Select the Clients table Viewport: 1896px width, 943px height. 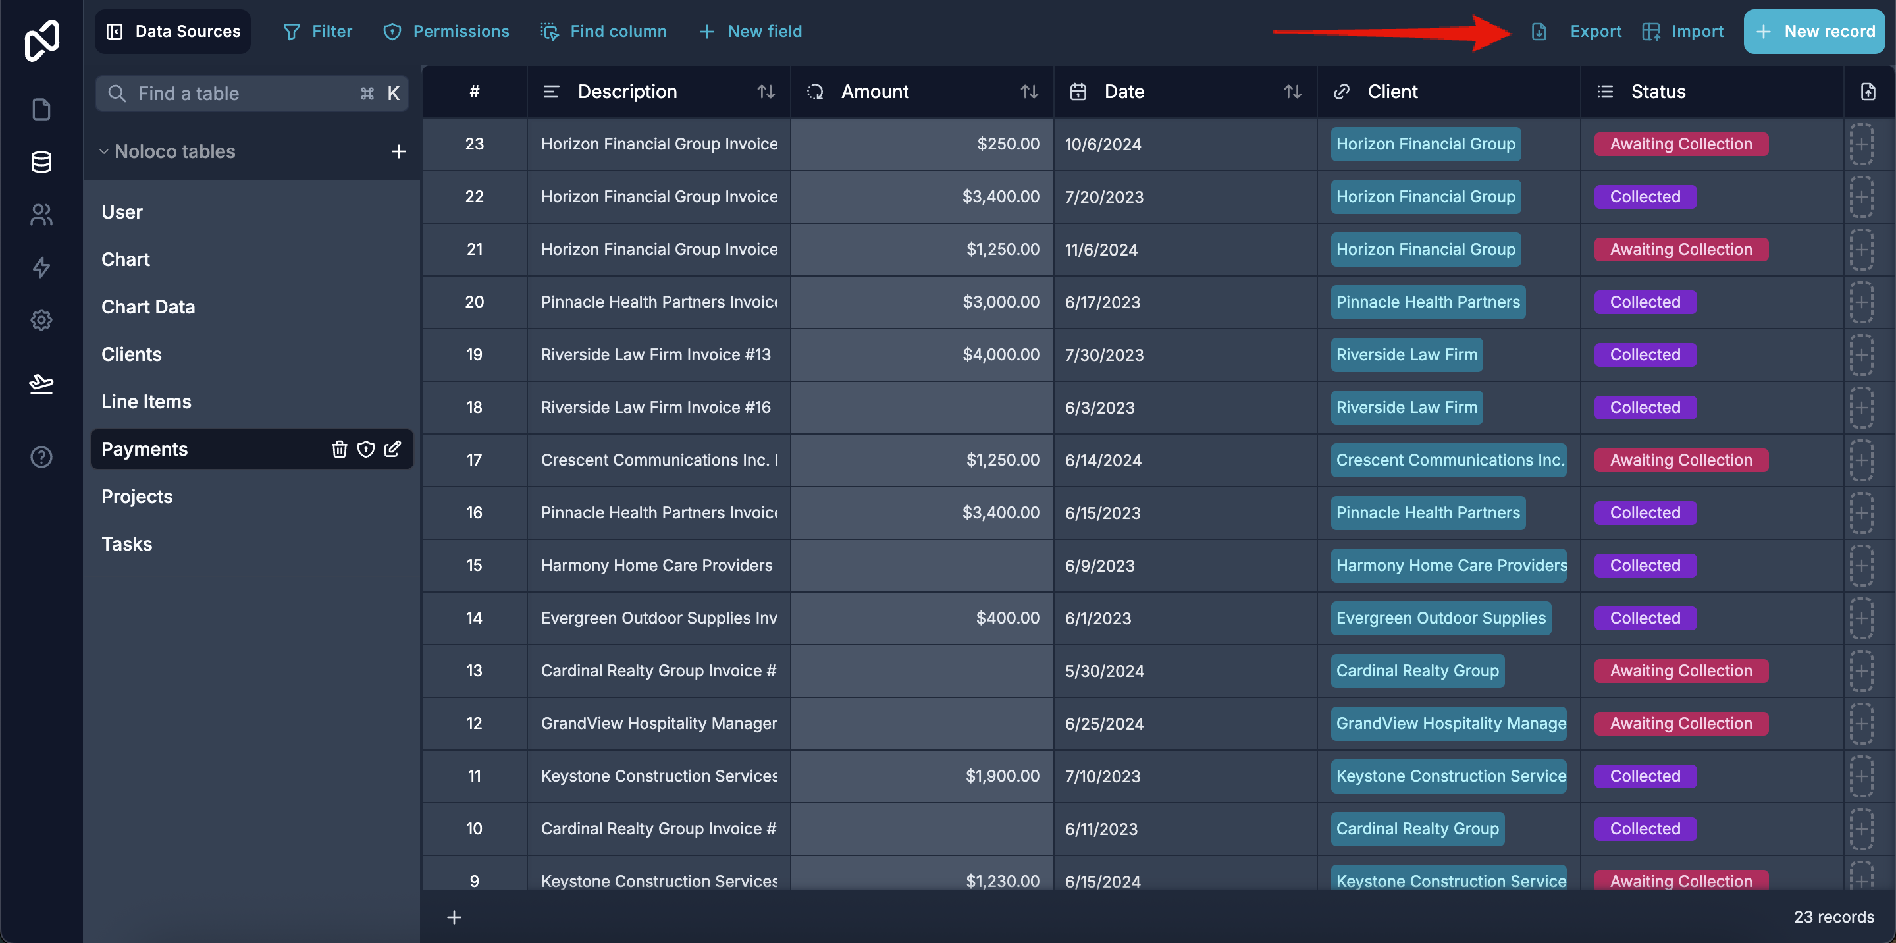pos(131,354)
